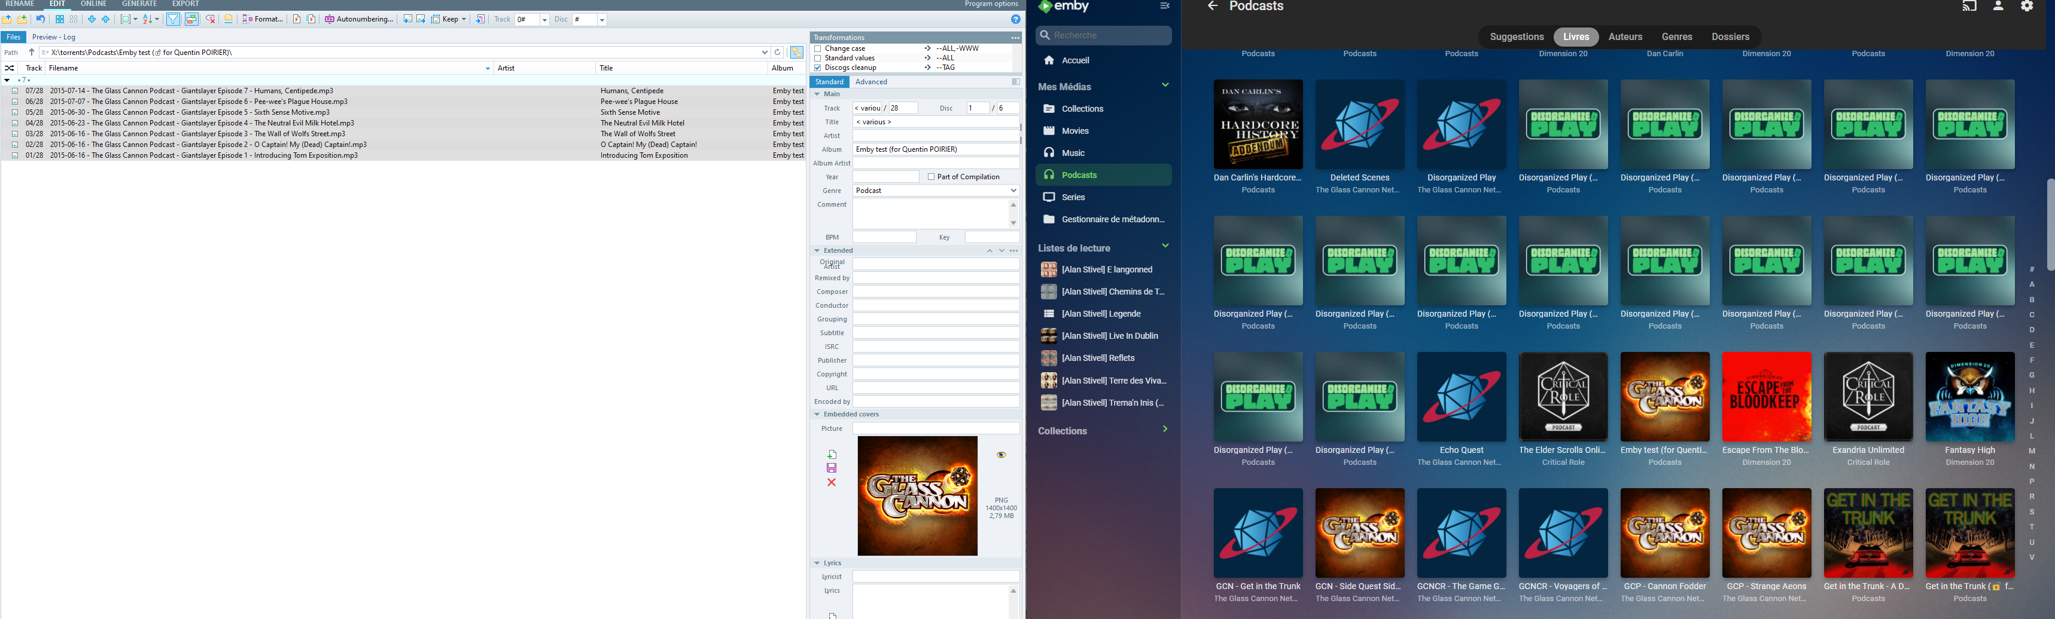Click the Album field containing Emby test

pyautogui.click(x=936, y=150)
